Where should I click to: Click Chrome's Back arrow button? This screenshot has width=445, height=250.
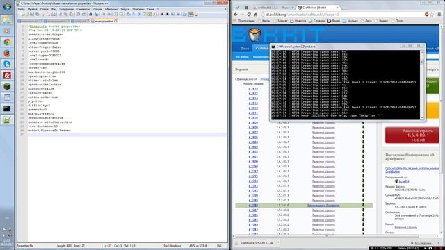pyautogui.click(x=236, y=15)
